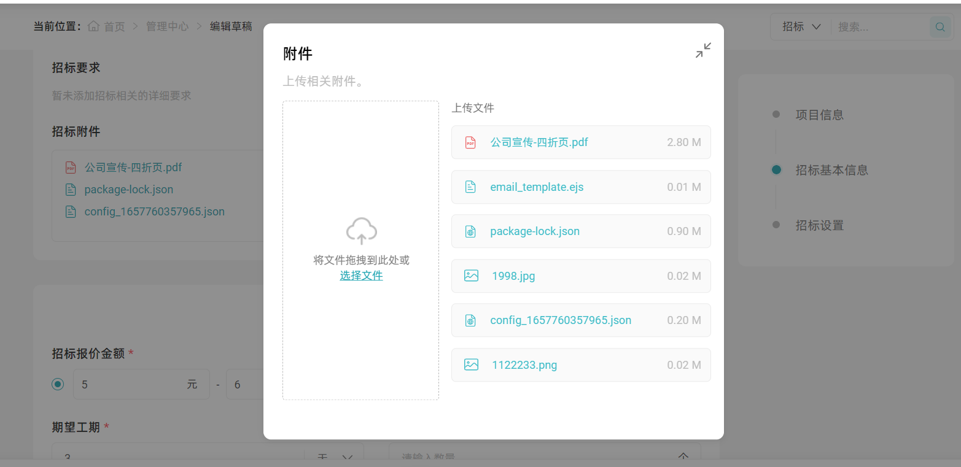Screen dimensions: 961x467
Task: Click 编辑草稿 breadcrumb item
Action: (x=231, y=26)
